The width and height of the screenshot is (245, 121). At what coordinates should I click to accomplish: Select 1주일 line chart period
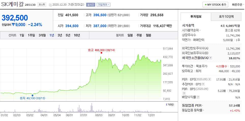click(x=31, y=35)
